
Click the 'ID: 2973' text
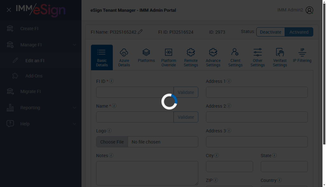[x=217, y=32]
